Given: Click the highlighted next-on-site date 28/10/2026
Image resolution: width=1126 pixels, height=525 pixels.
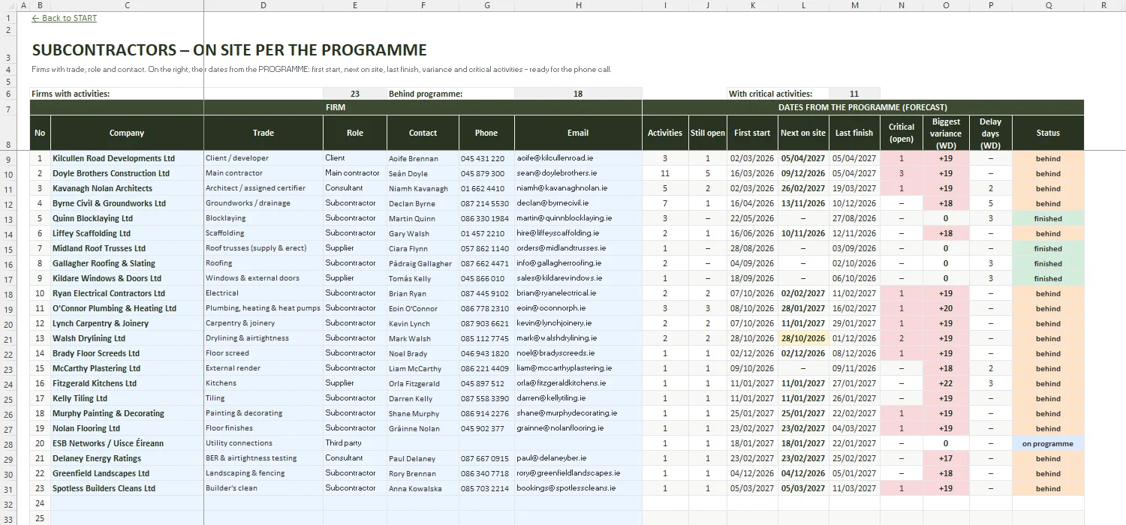Looking at the screenshot, I should (x=803, y=338).
